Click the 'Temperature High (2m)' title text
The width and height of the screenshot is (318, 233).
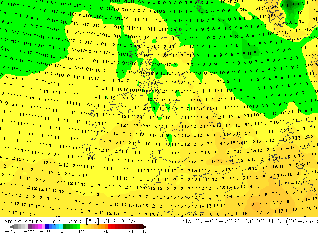coord(41,221)
